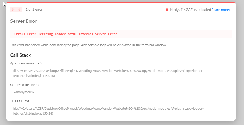Click the next error arrow button
Screen dimensions: 244x125
pos(19,10)
